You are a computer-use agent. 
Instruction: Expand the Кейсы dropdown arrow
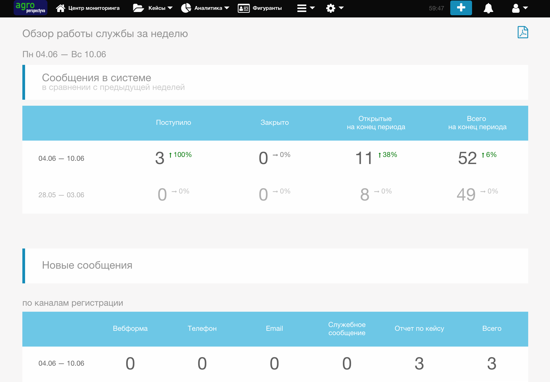point(170,8)
